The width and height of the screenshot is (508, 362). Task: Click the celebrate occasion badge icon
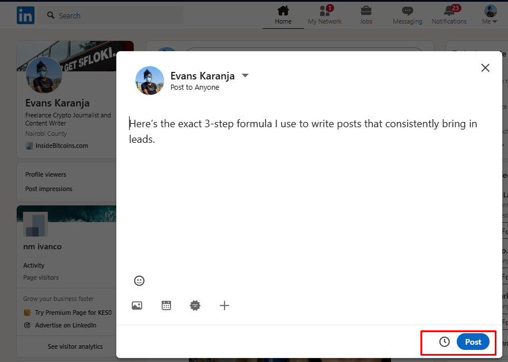[x=195, y=306]
